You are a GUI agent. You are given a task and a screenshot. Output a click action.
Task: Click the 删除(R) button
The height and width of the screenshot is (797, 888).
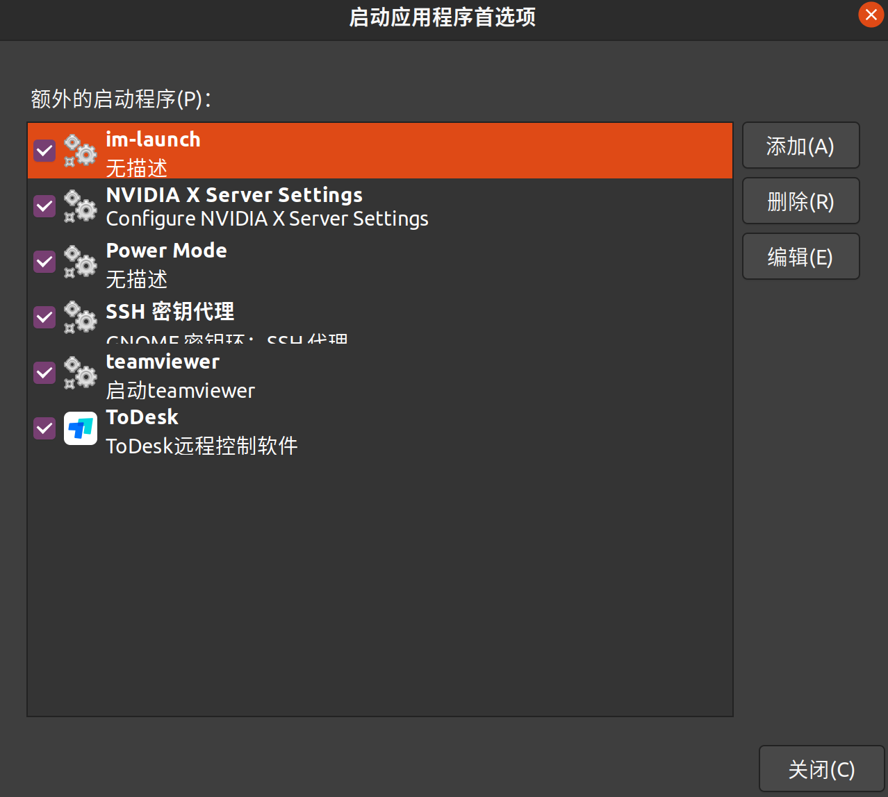coord(800,201)
